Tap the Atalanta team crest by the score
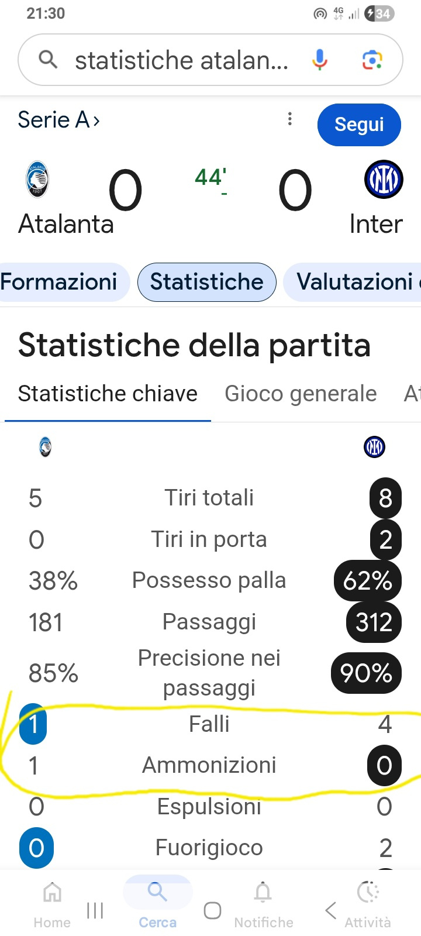Image resolution: width=421 pixels, height=936 pixels. [x=37, y=180]
